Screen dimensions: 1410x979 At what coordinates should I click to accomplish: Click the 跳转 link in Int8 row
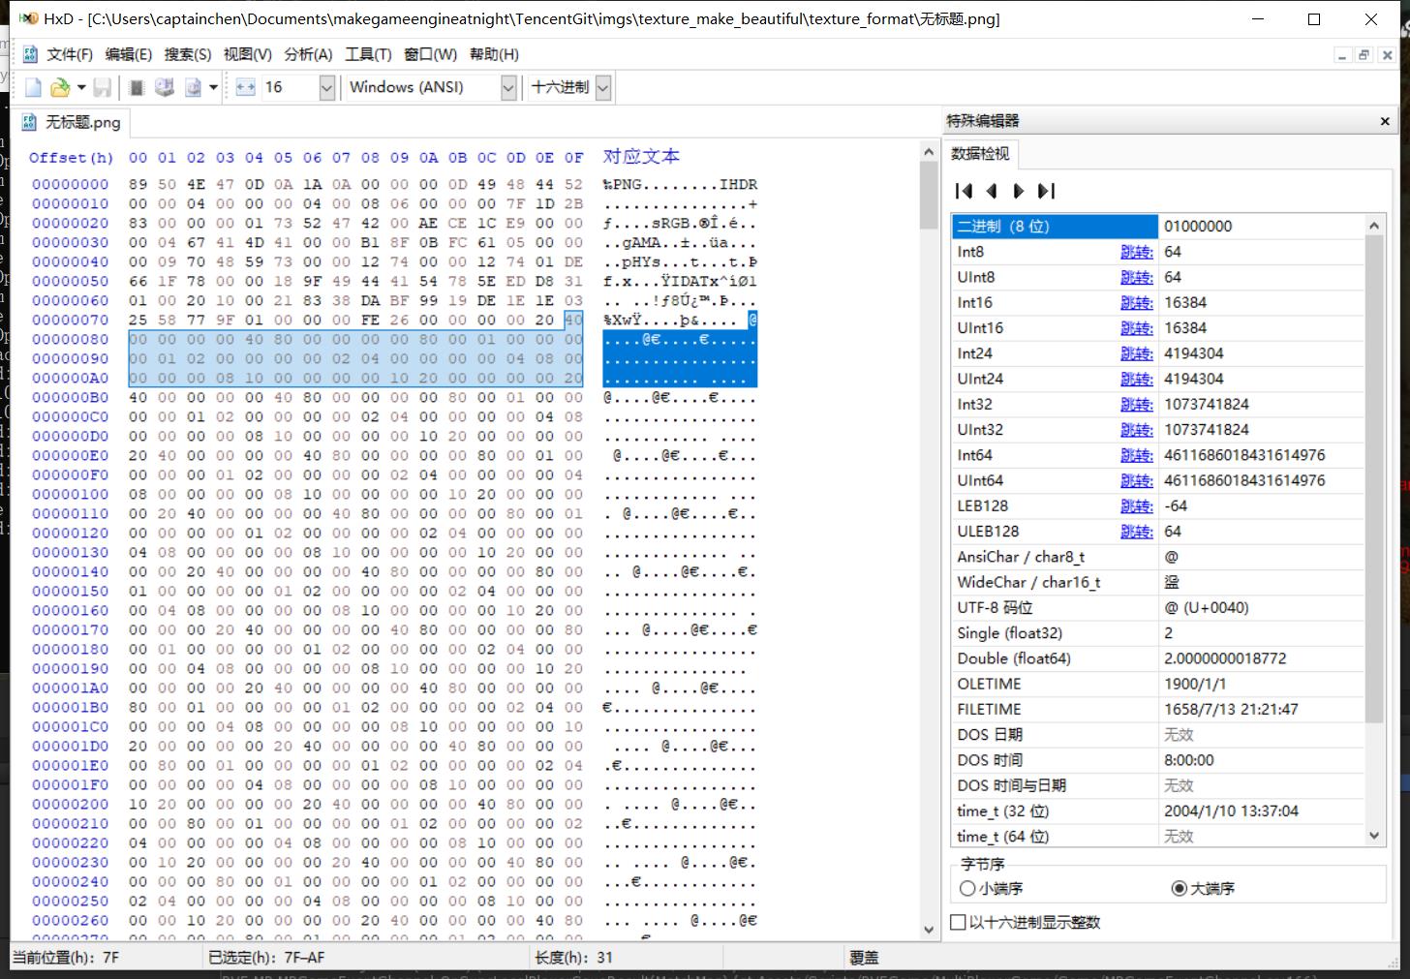[x=1136, y=252]
